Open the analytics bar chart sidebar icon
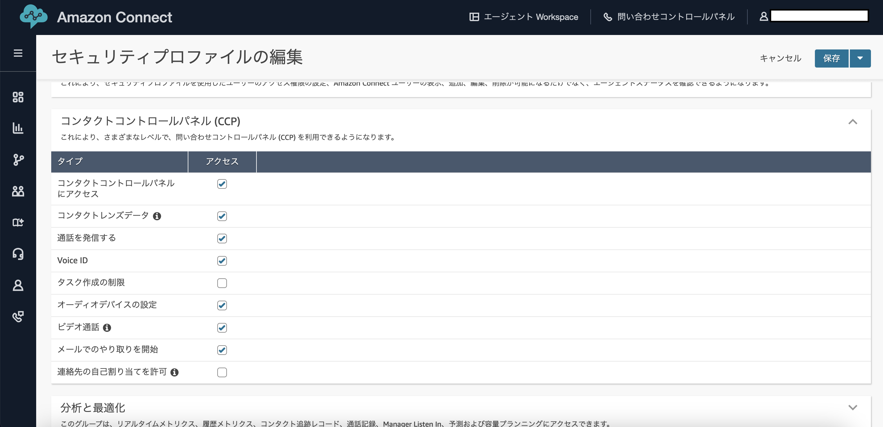 [x=18, y=128]
